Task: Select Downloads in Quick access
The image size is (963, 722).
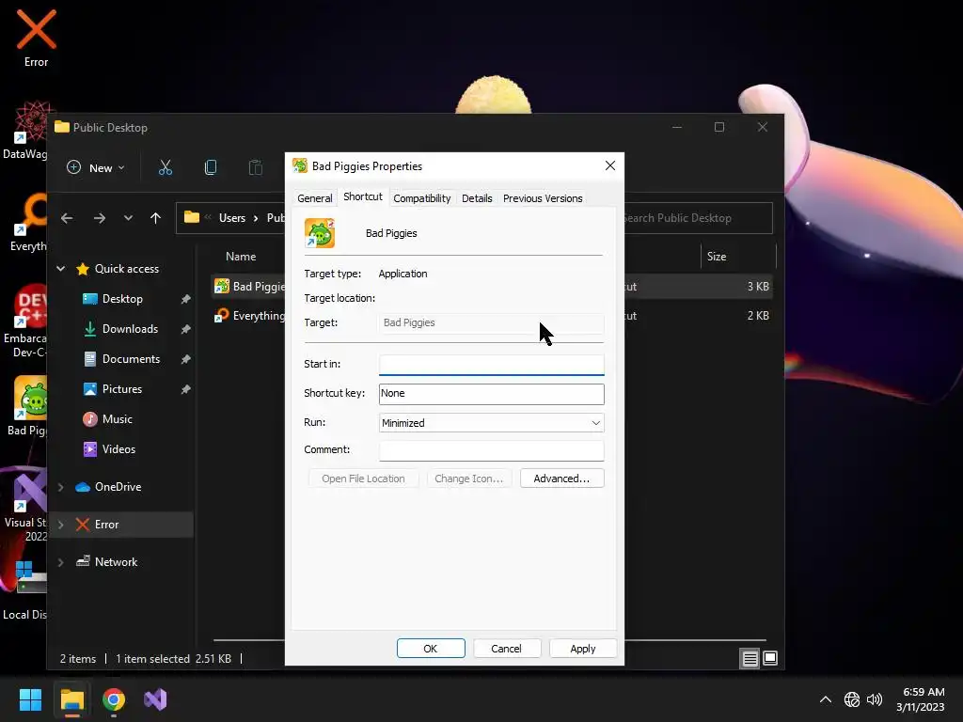Action: coord(130,329)
